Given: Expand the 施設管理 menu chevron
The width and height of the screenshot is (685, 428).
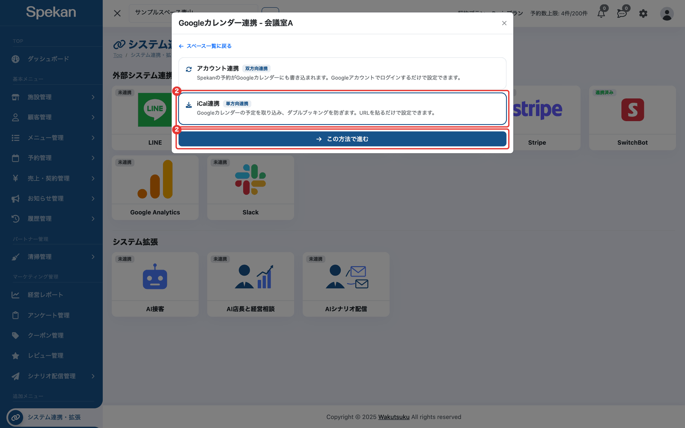Looking at the screenshot, I should [93, 97].
